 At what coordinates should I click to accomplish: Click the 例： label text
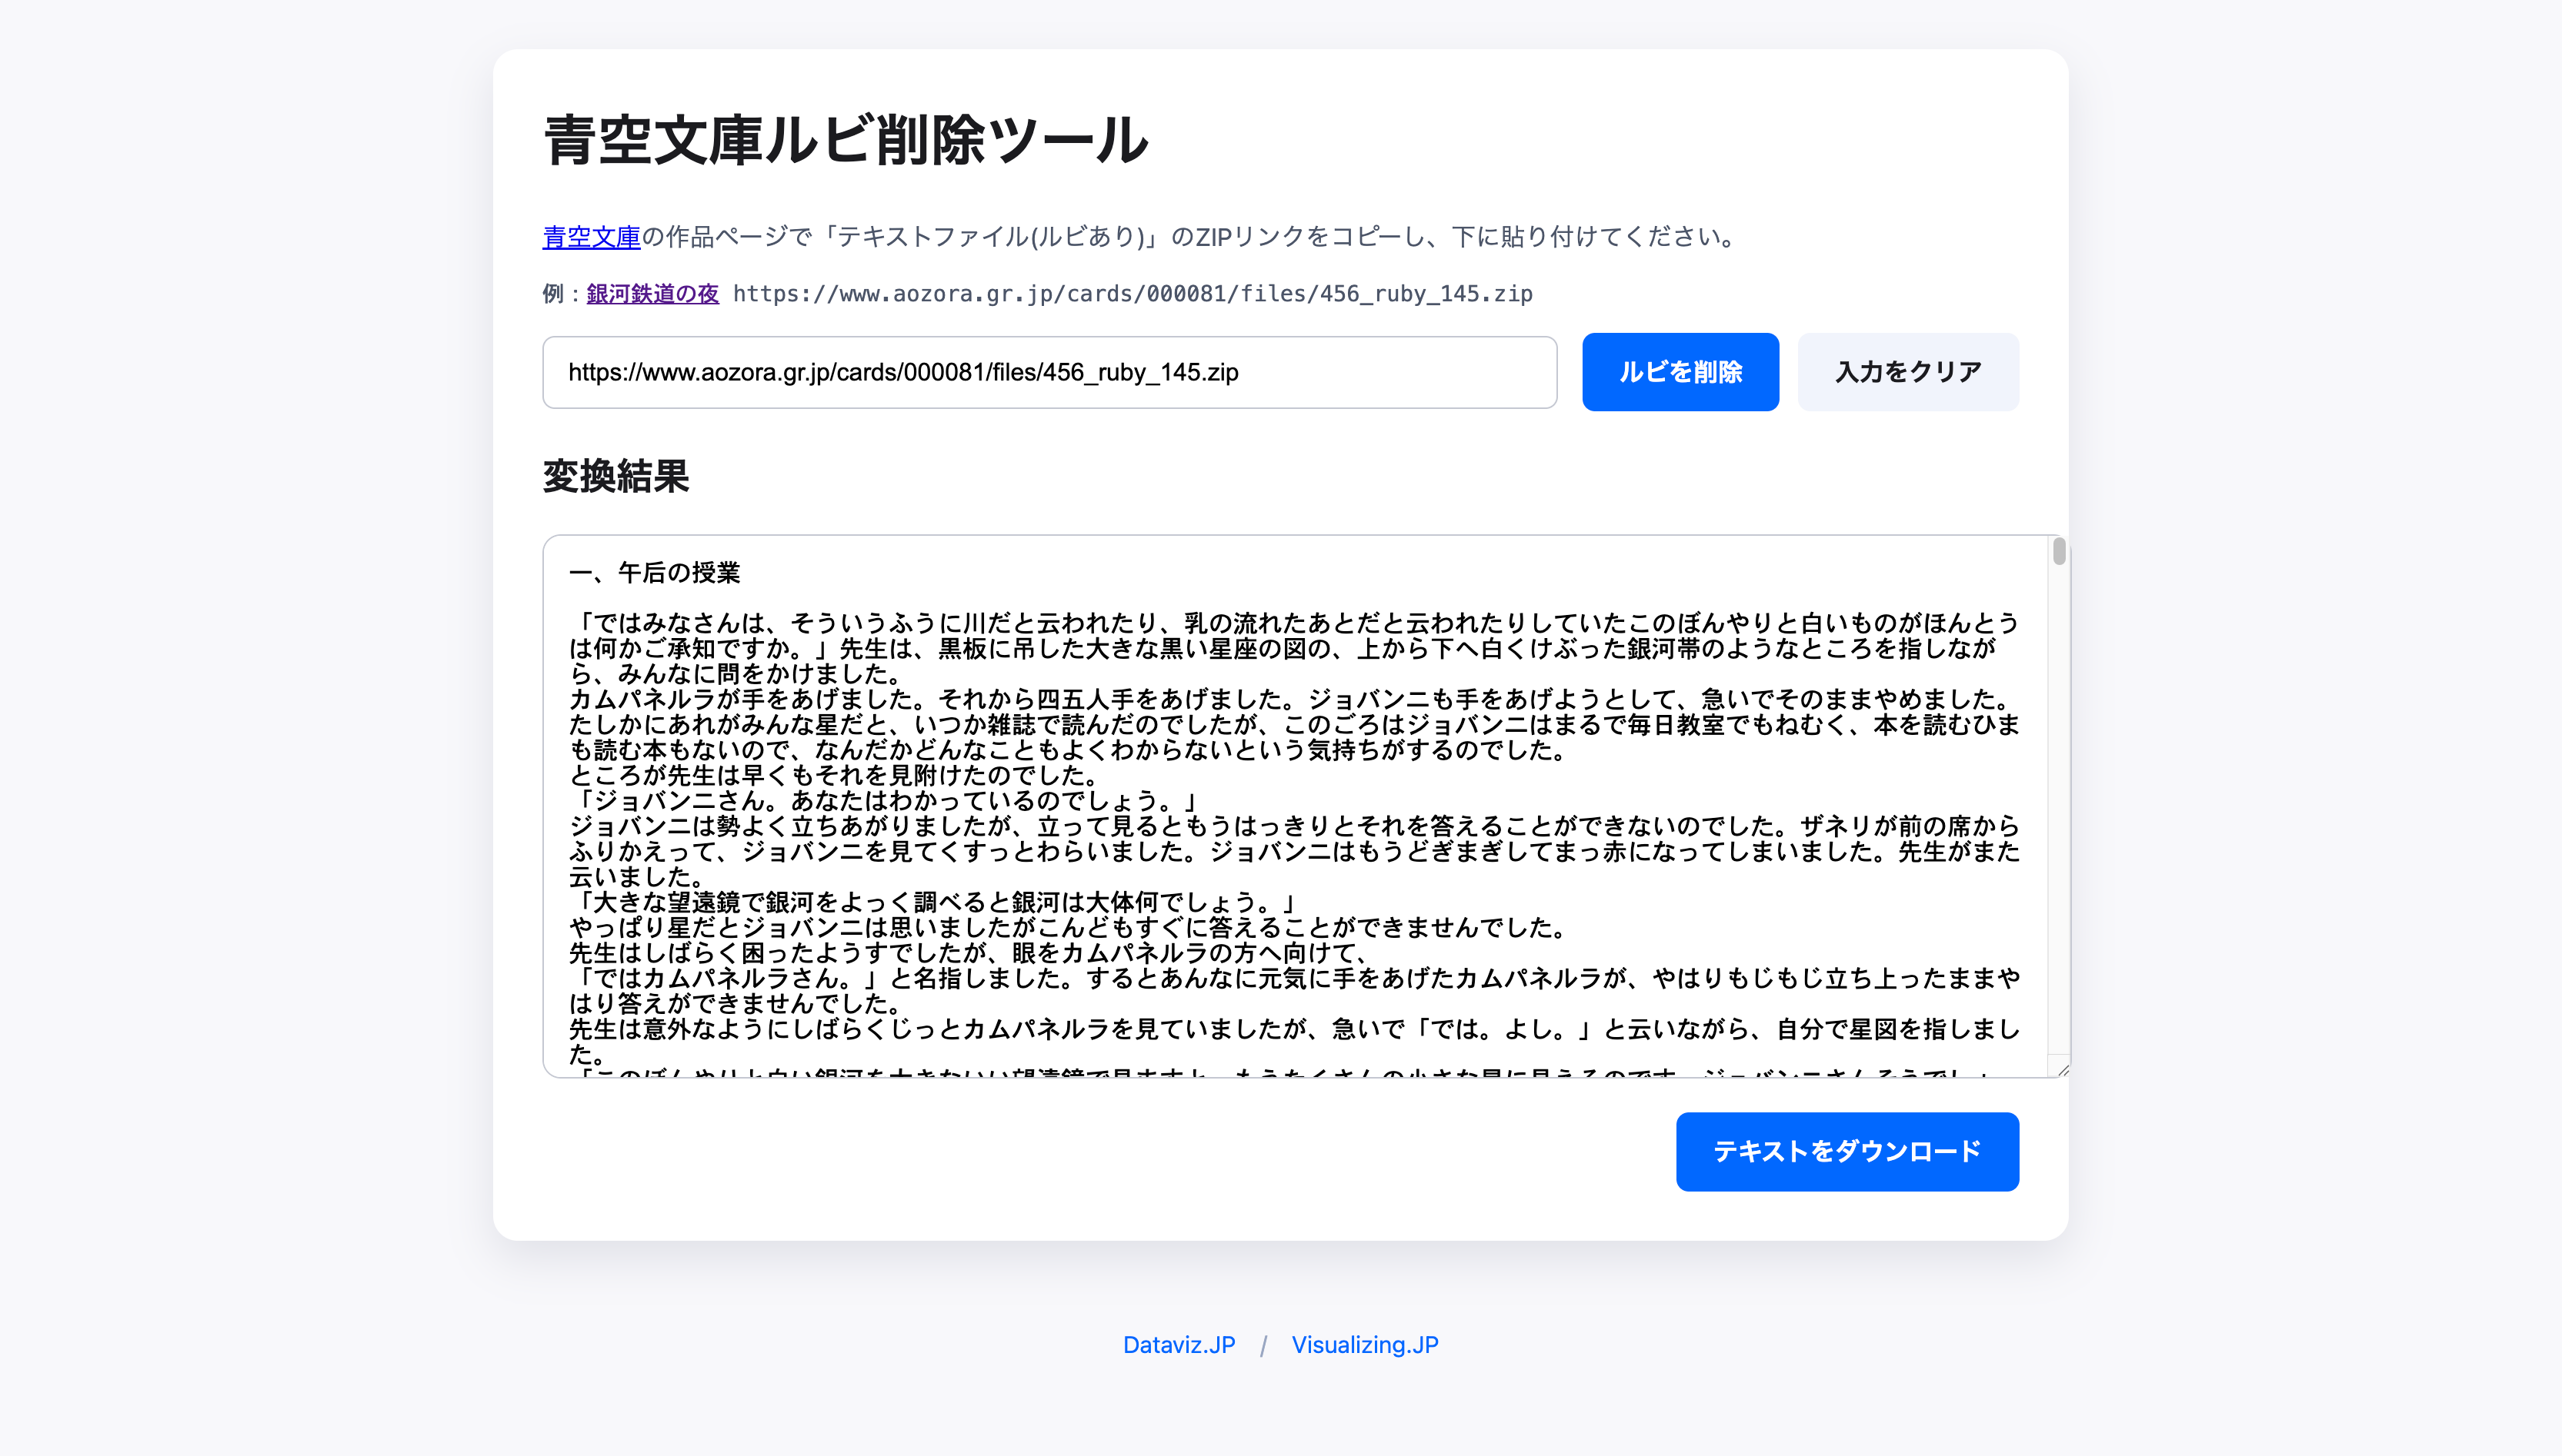click(560, 294)
